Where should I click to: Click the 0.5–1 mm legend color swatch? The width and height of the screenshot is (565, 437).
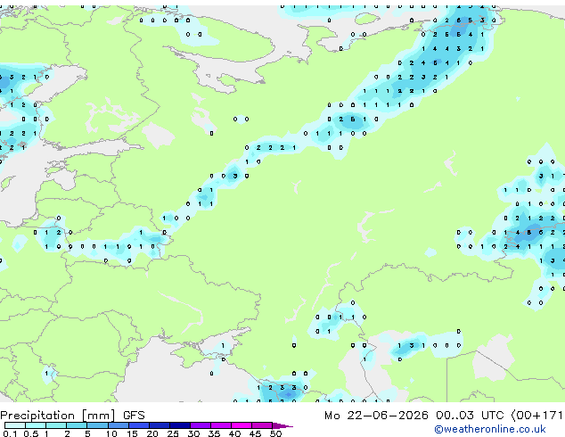point(36,425)
